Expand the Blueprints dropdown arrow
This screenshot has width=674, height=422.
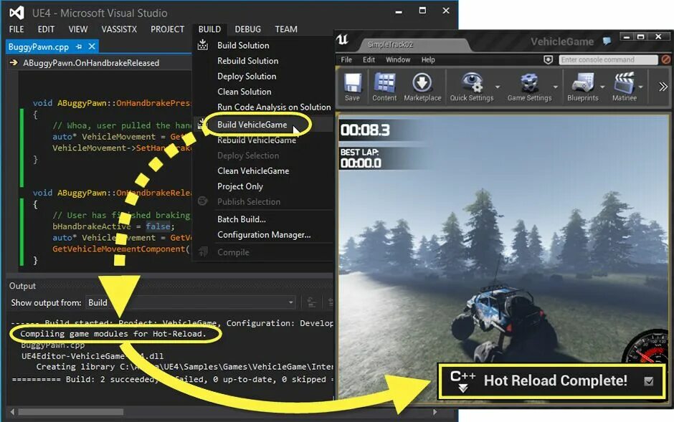pyautogui.click(x=602, y=87)
